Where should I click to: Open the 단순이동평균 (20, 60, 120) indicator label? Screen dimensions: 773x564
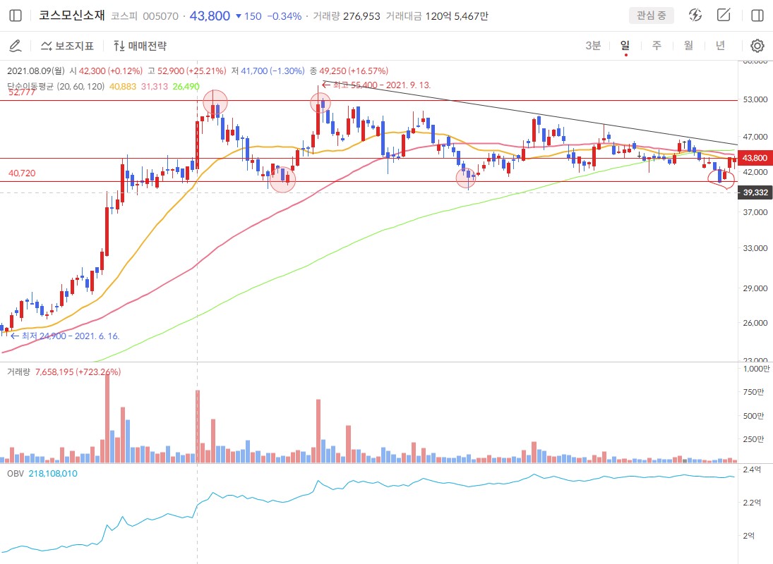[x=56, y=87]
